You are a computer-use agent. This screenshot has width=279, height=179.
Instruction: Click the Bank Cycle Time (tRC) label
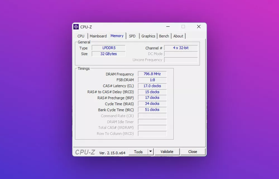click(116, 110)
